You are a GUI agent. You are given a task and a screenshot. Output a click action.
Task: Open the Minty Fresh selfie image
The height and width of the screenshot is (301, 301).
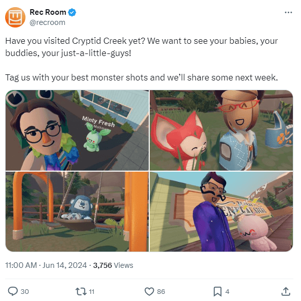tap(77, 130)
